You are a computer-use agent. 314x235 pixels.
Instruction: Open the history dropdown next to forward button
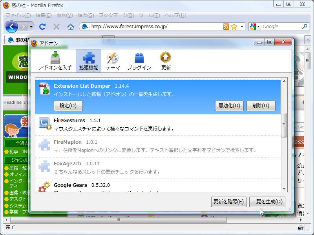point(30,27)
